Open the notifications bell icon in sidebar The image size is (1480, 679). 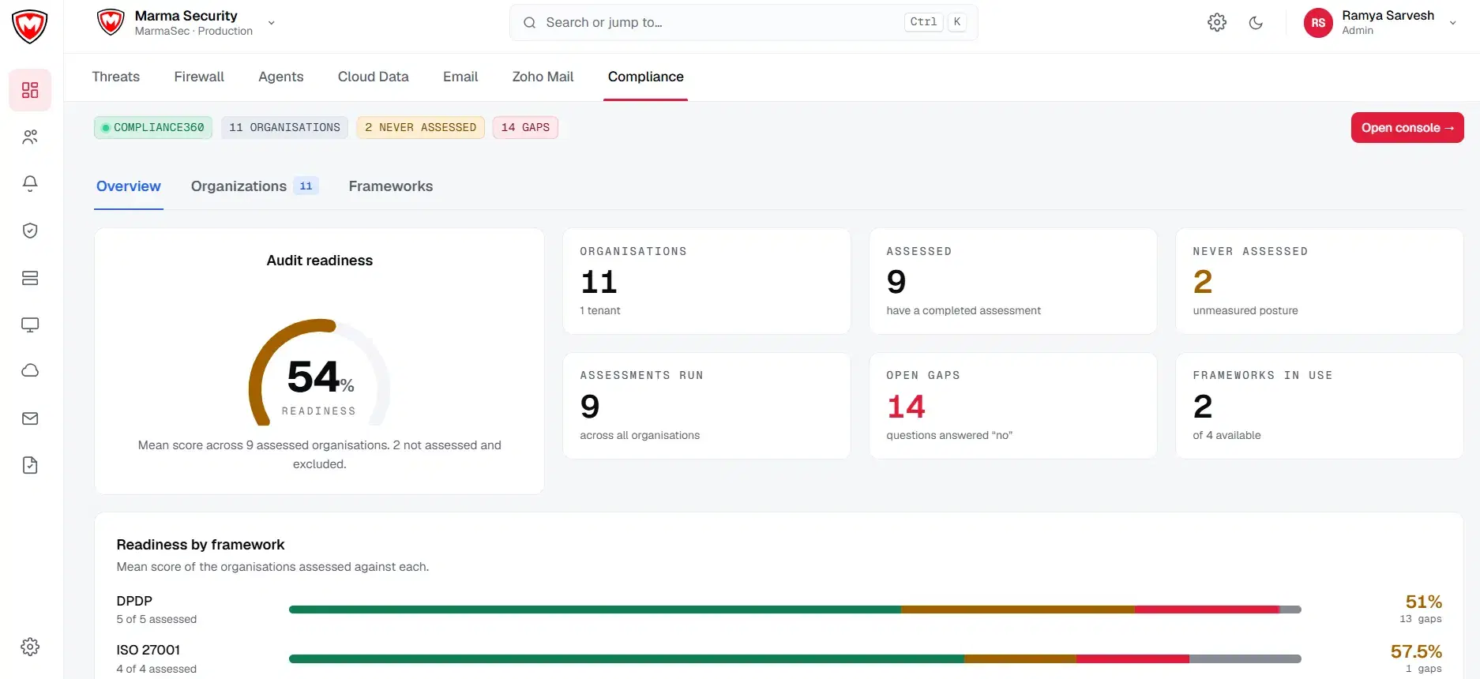[30, 183]
